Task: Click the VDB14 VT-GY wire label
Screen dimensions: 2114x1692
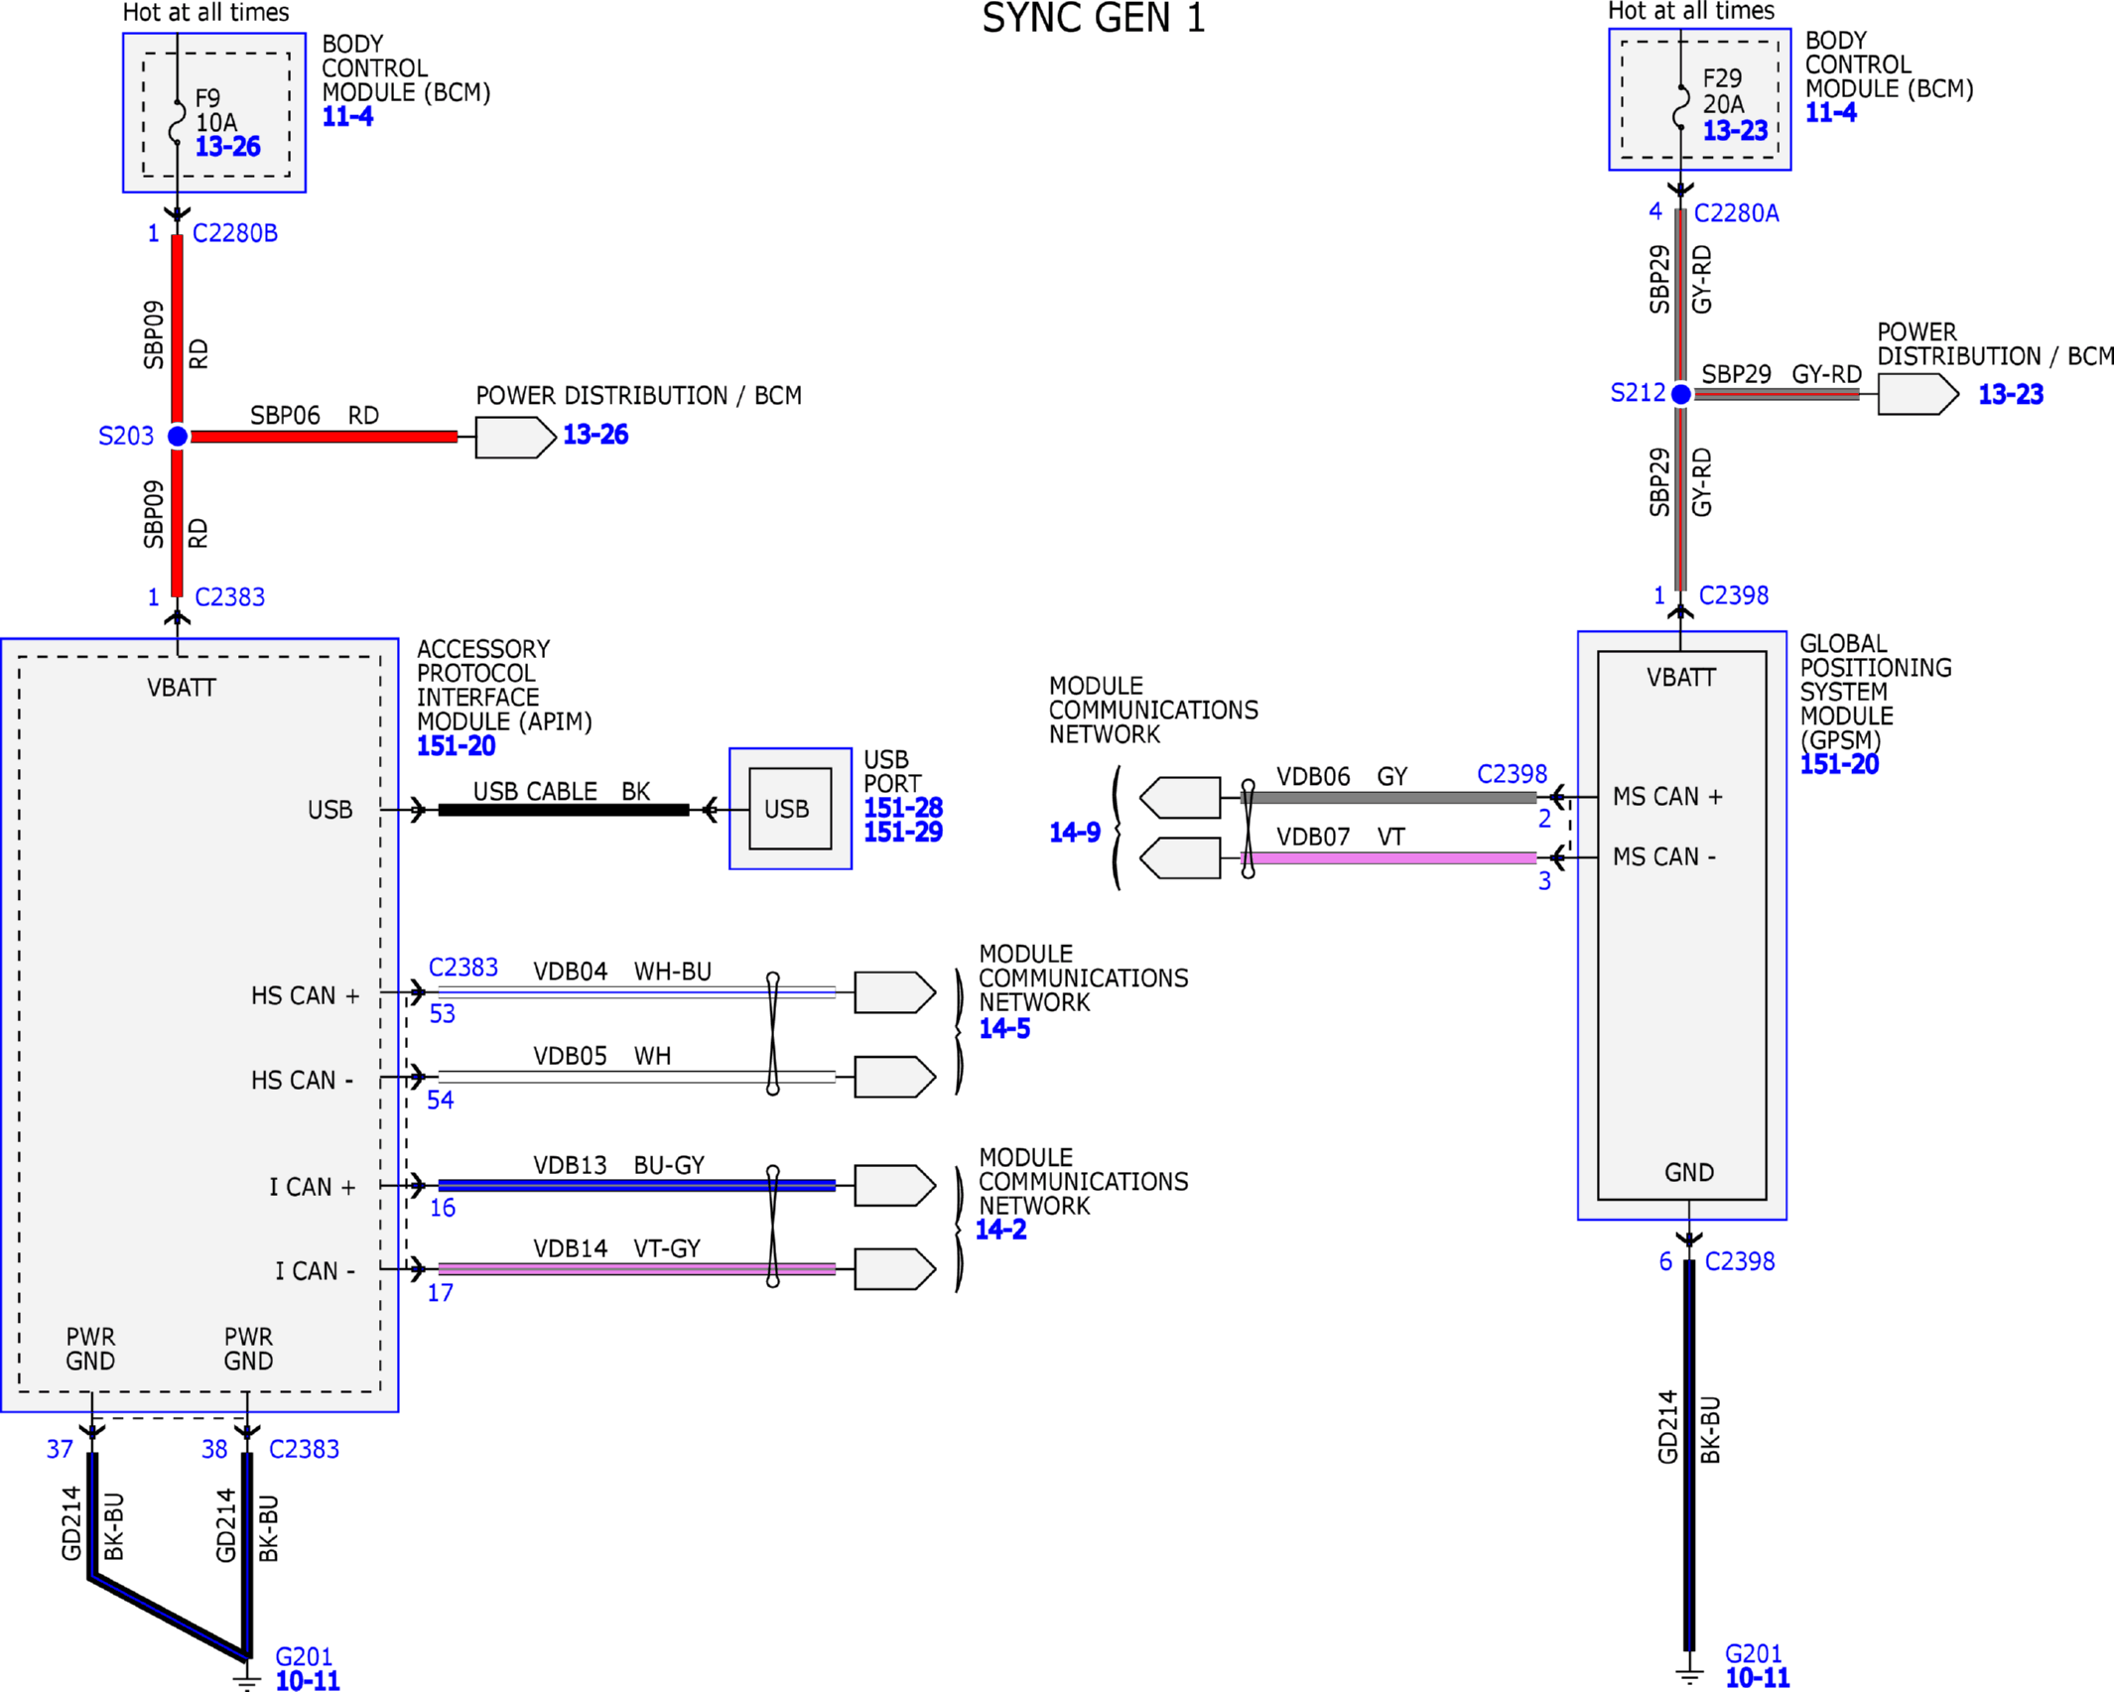Action: (x=617, y=1248)
